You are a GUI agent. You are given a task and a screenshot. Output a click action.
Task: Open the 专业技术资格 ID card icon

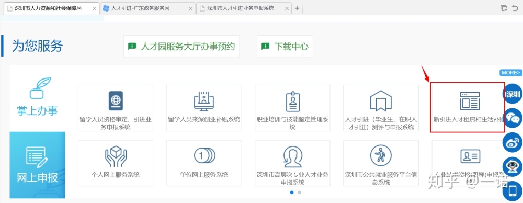pyautogui.click(x=470, y=156)
